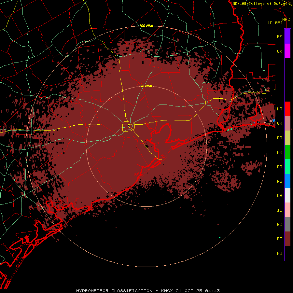Click the HYDROMETEOR CLASSIFICATION title text

[114, 291]
